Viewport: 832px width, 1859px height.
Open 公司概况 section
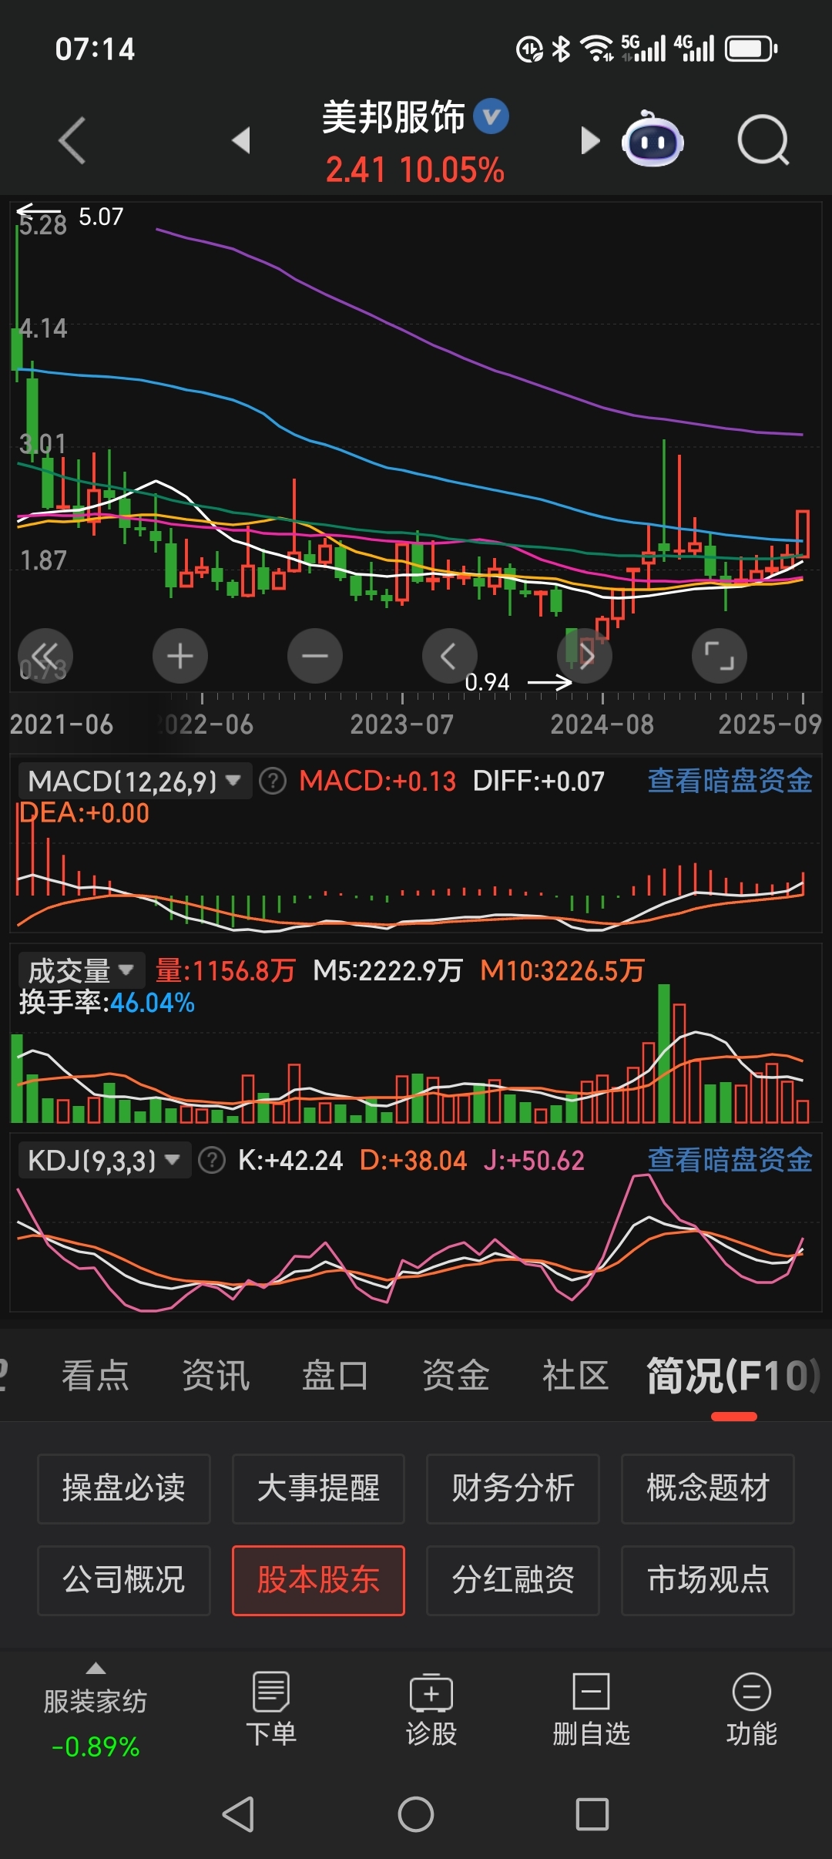(124, 1580)
